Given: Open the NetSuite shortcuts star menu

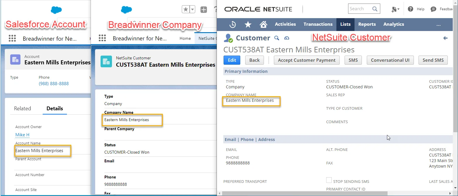Looking at the screenshot, I should click(x=248, y=24).
